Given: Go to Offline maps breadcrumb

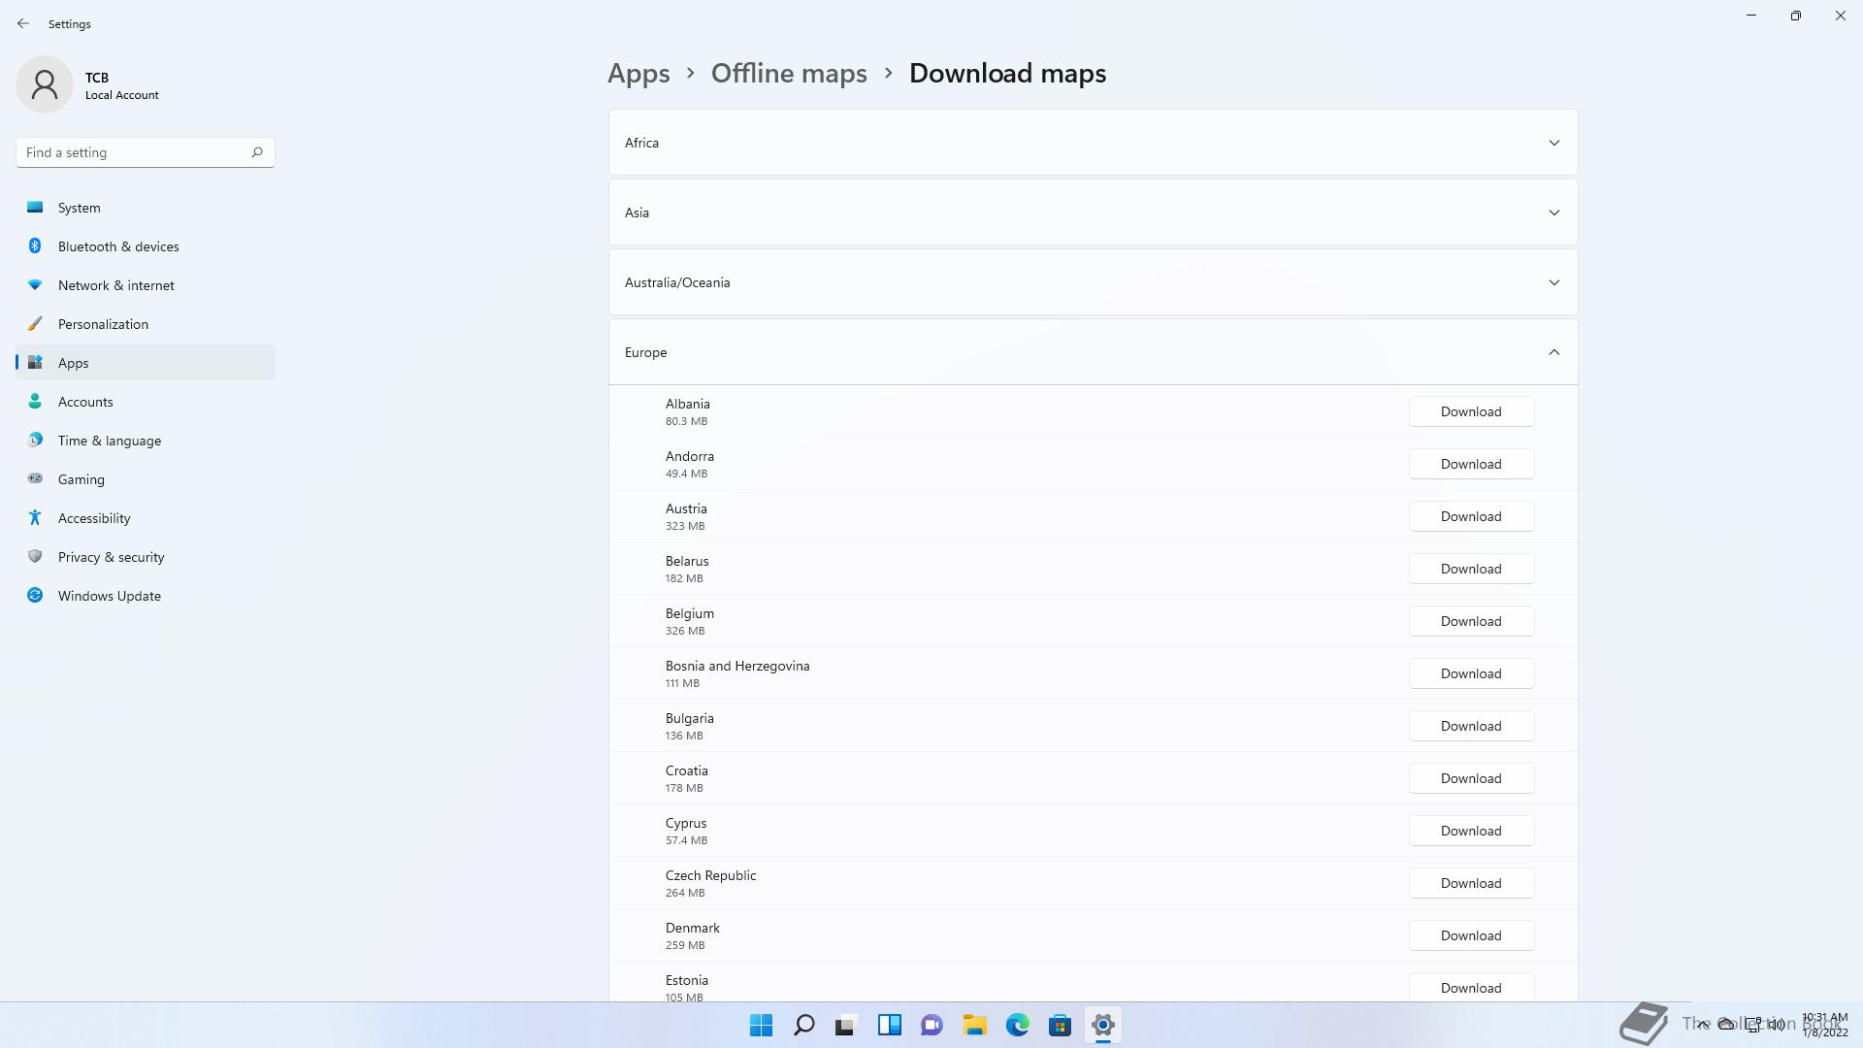Looking at the screenshot, I should [789, 74].
